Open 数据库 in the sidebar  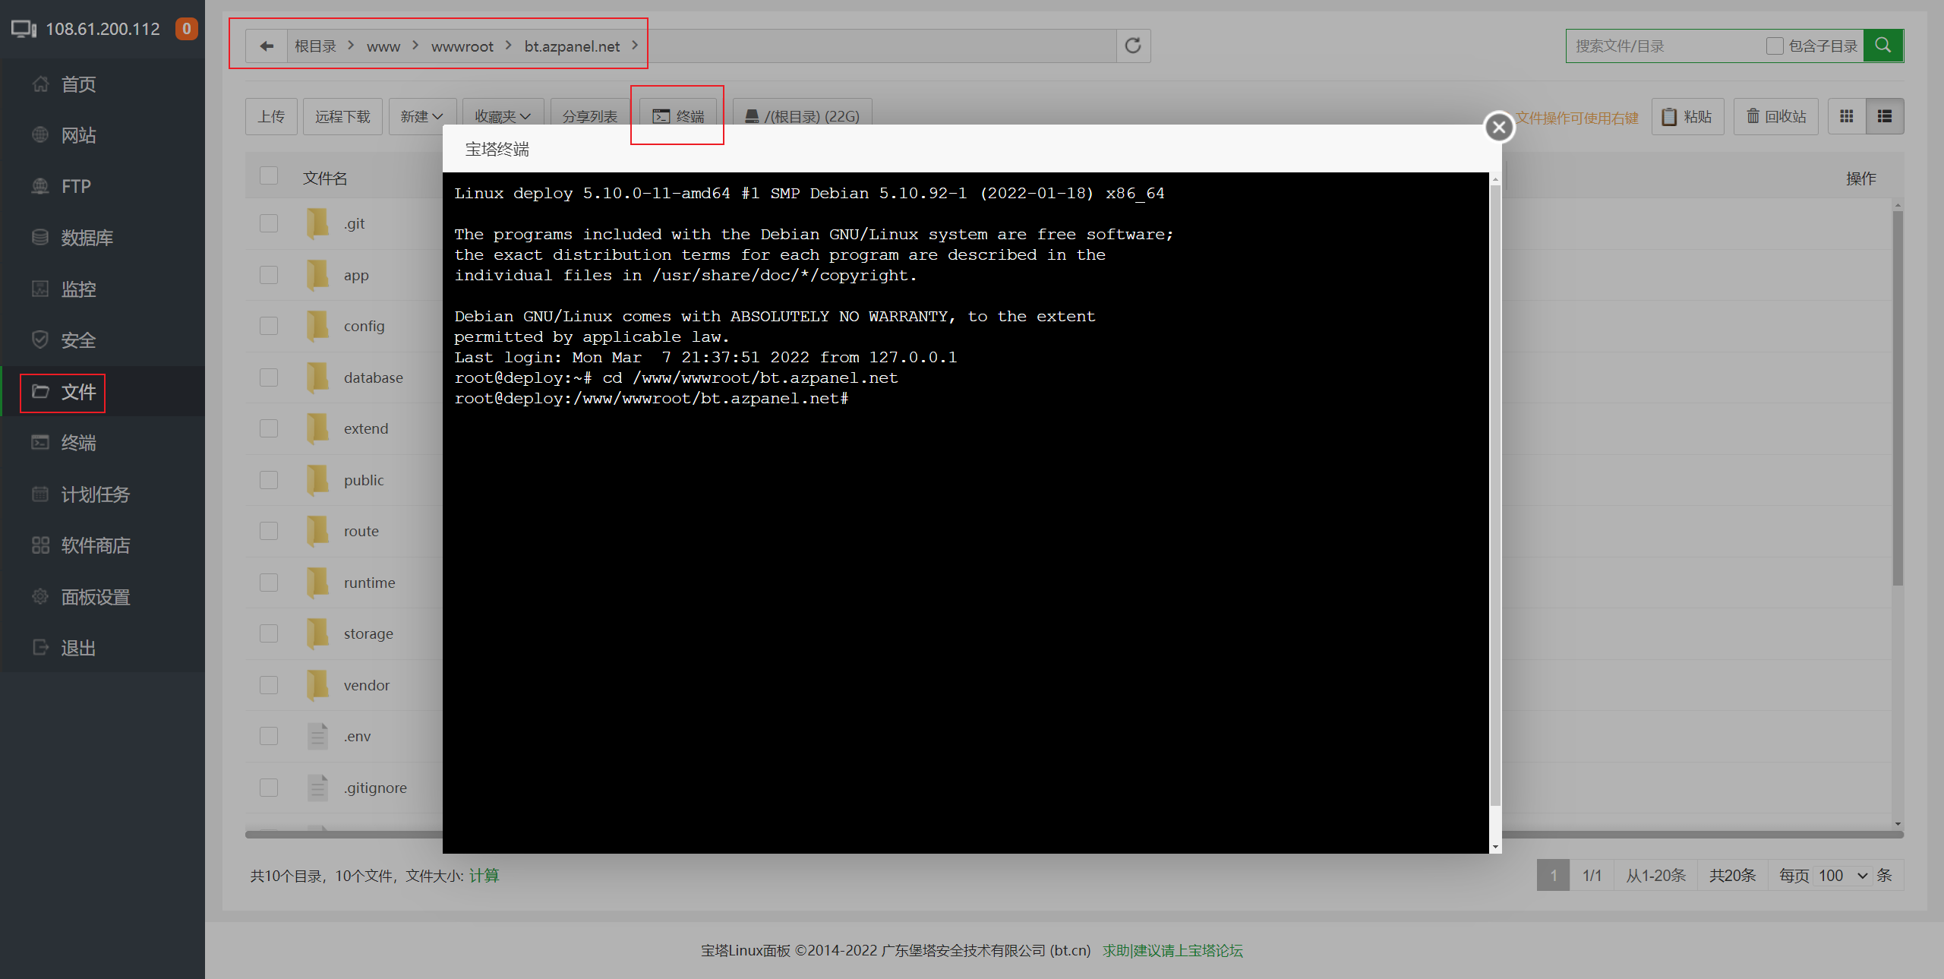(87, 238)
